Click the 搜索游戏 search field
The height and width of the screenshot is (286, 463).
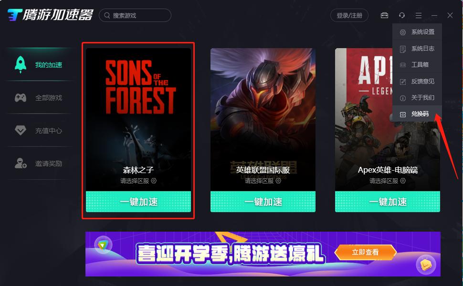click(135, 15)
